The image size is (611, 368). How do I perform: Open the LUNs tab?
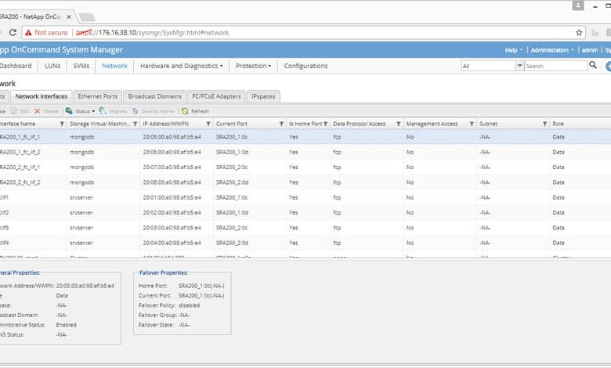[x=52, y=66]
